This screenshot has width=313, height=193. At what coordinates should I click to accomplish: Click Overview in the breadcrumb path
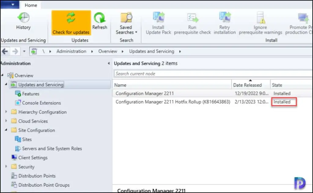[108, 52]
